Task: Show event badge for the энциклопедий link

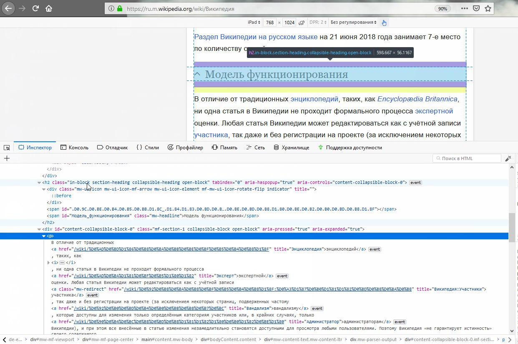Action: click(375, 249)
